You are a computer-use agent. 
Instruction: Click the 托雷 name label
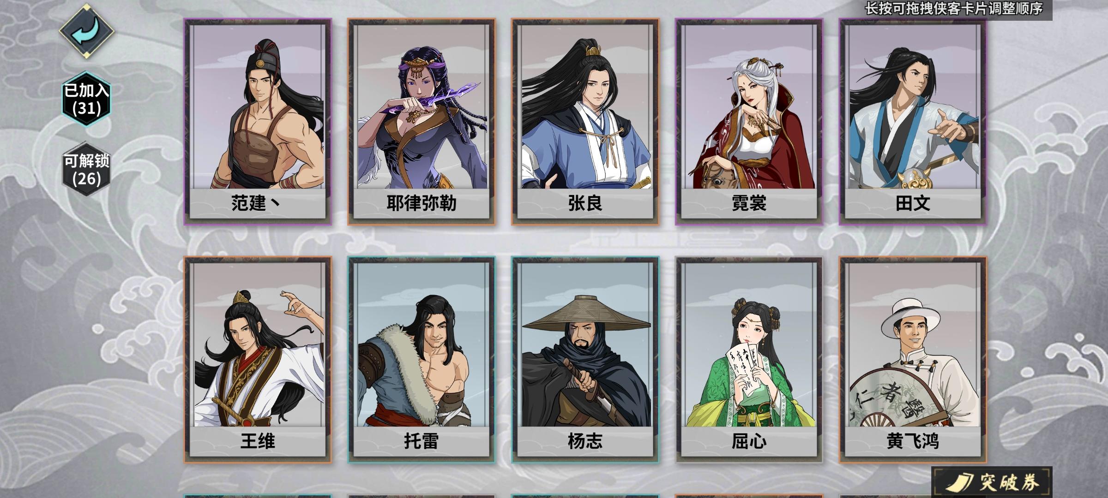[x=422, y=441]
